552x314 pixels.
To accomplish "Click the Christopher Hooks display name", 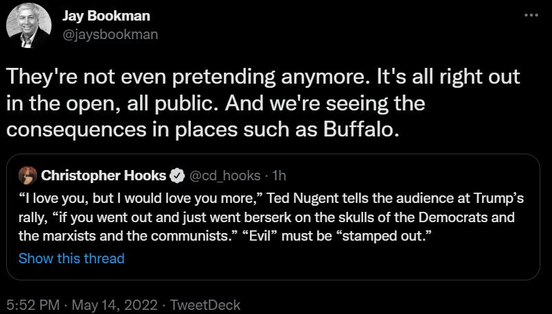I will [103, 176].
